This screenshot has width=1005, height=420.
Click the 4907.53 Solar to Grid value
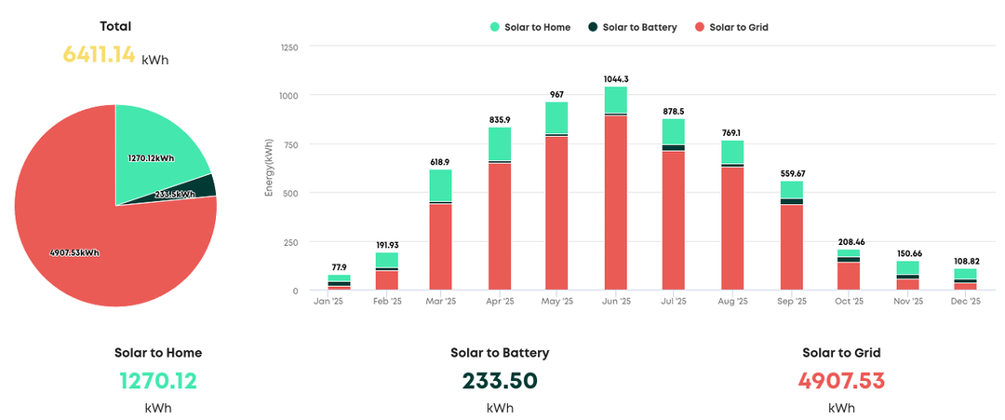(x=841, y=381)
